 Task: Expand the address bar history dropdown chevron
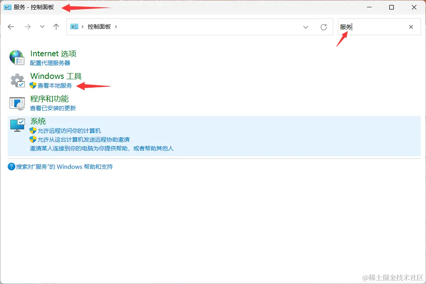point(306,27)
